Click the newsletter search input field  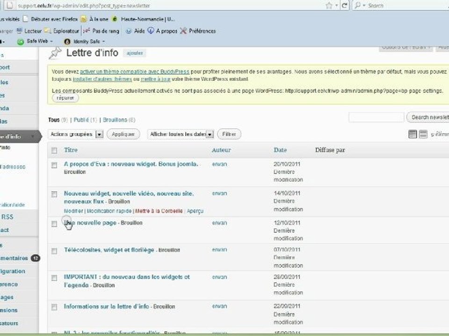point(376,117)
